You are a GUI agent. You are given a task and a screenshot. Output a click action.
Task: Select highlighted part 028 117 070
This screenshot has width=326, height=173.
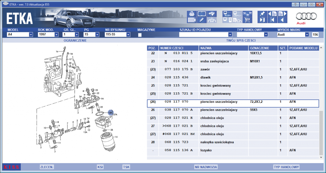coord(233,103)
